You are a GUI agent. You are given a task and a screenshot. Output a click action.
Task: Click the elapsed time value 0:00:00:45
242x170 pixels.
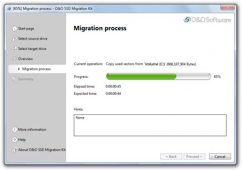pyautogui.click(x=113, y=87)
